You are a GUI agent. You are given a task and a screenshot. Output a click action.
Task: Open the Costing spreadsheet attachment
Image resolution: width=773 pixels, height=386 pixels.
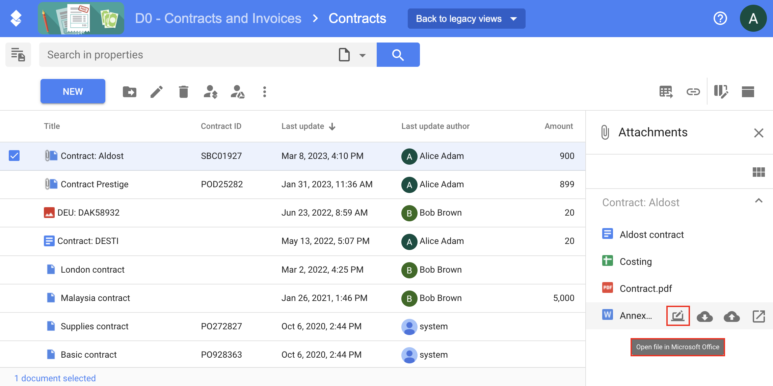click(x=635, y=261)
